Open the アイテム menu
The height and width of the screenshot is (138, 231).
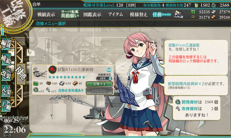[115, 14]
